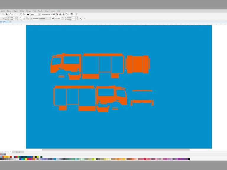Open the Ausrichten an dropdown
The image size is (227, 170).
click(x=47, y=14)
